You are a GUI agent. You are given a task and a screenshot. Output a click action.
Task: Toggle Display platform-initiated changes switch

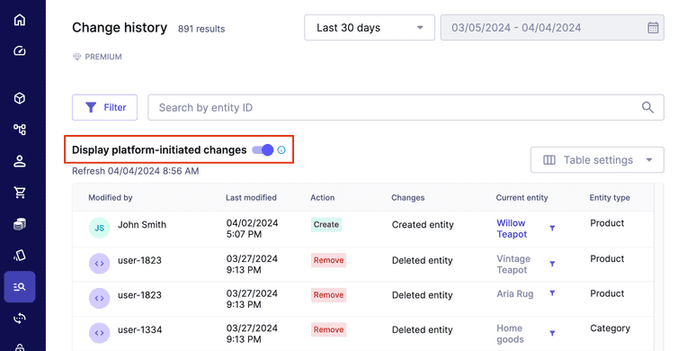[x=263, y=150]
